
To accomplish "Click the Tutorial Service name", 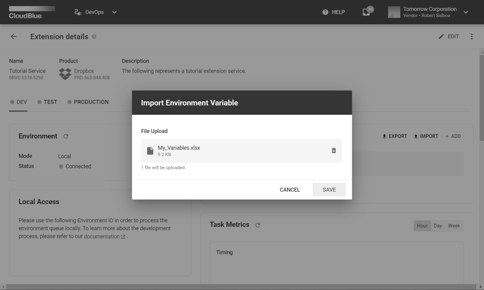I will pos(27,71).
